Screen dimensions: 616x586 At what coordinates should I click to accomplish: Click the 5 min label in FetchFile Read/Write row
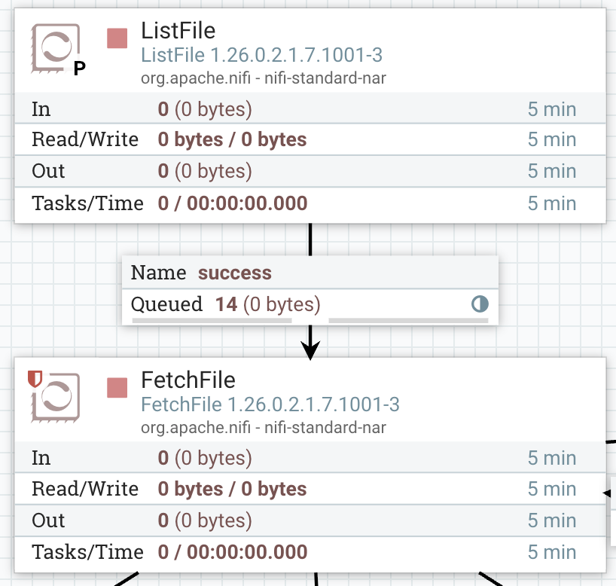coord(552,489)
